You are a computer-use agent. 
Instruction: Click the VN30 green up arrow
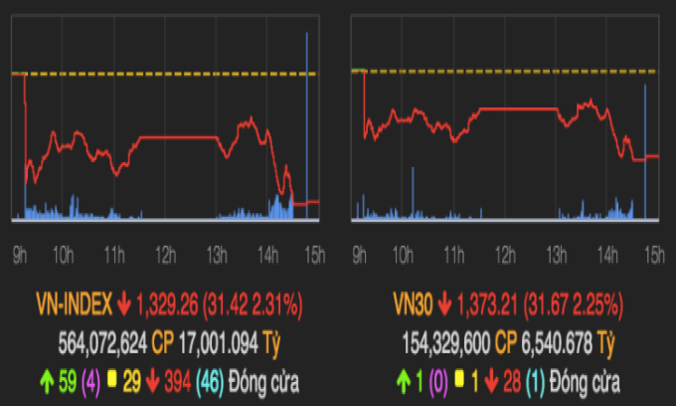[x=404, y=382]
